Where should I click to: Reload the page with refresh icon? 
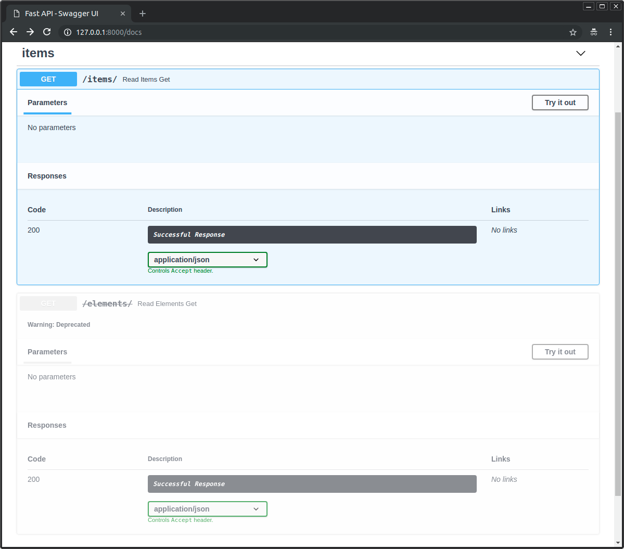pos(47,32)
